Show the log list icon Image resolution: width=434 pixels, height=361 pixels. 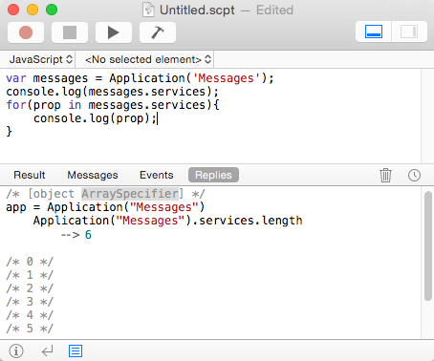point(76,350)
